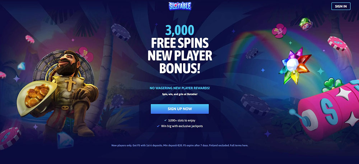Click the checkmark beside exclusive jackpots
The width and height of the screenshot is (359, 164).
[x=158, y=126]
